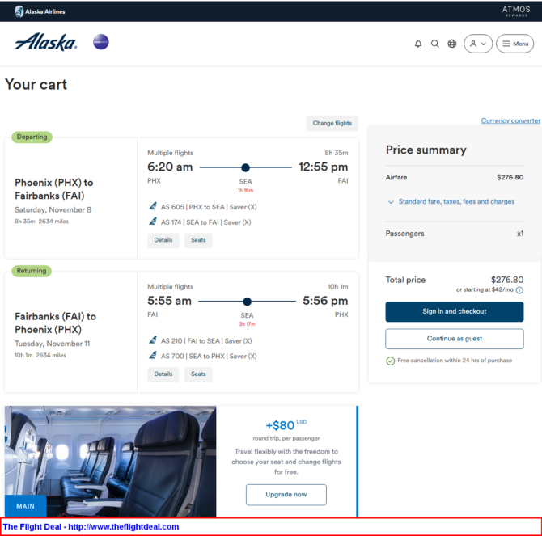
Task: Open the account profile dropdown
Action: click(478, 44)
